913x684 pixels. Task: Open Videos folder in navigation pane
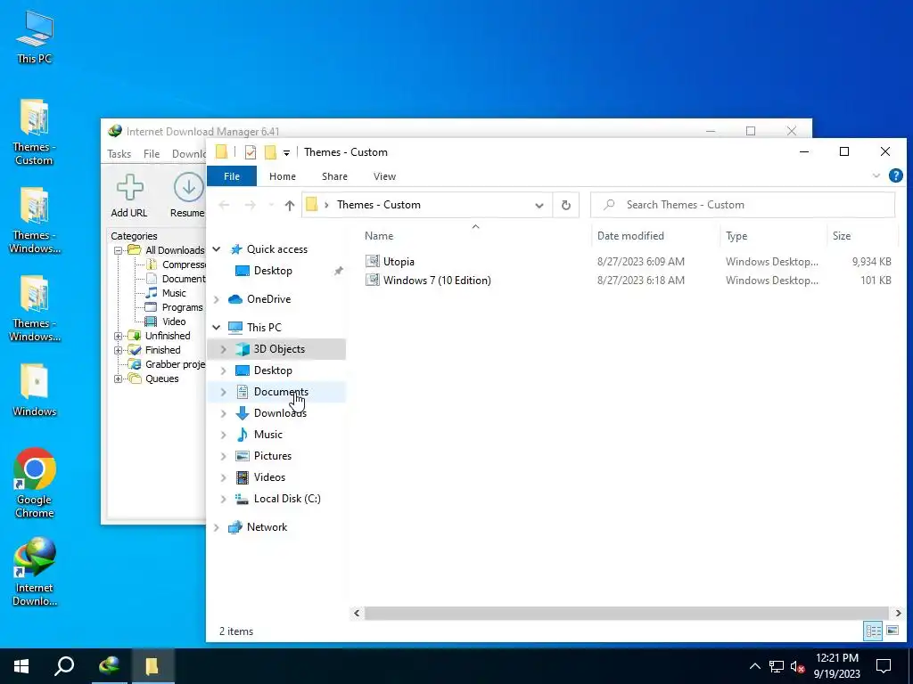(269, 477)
